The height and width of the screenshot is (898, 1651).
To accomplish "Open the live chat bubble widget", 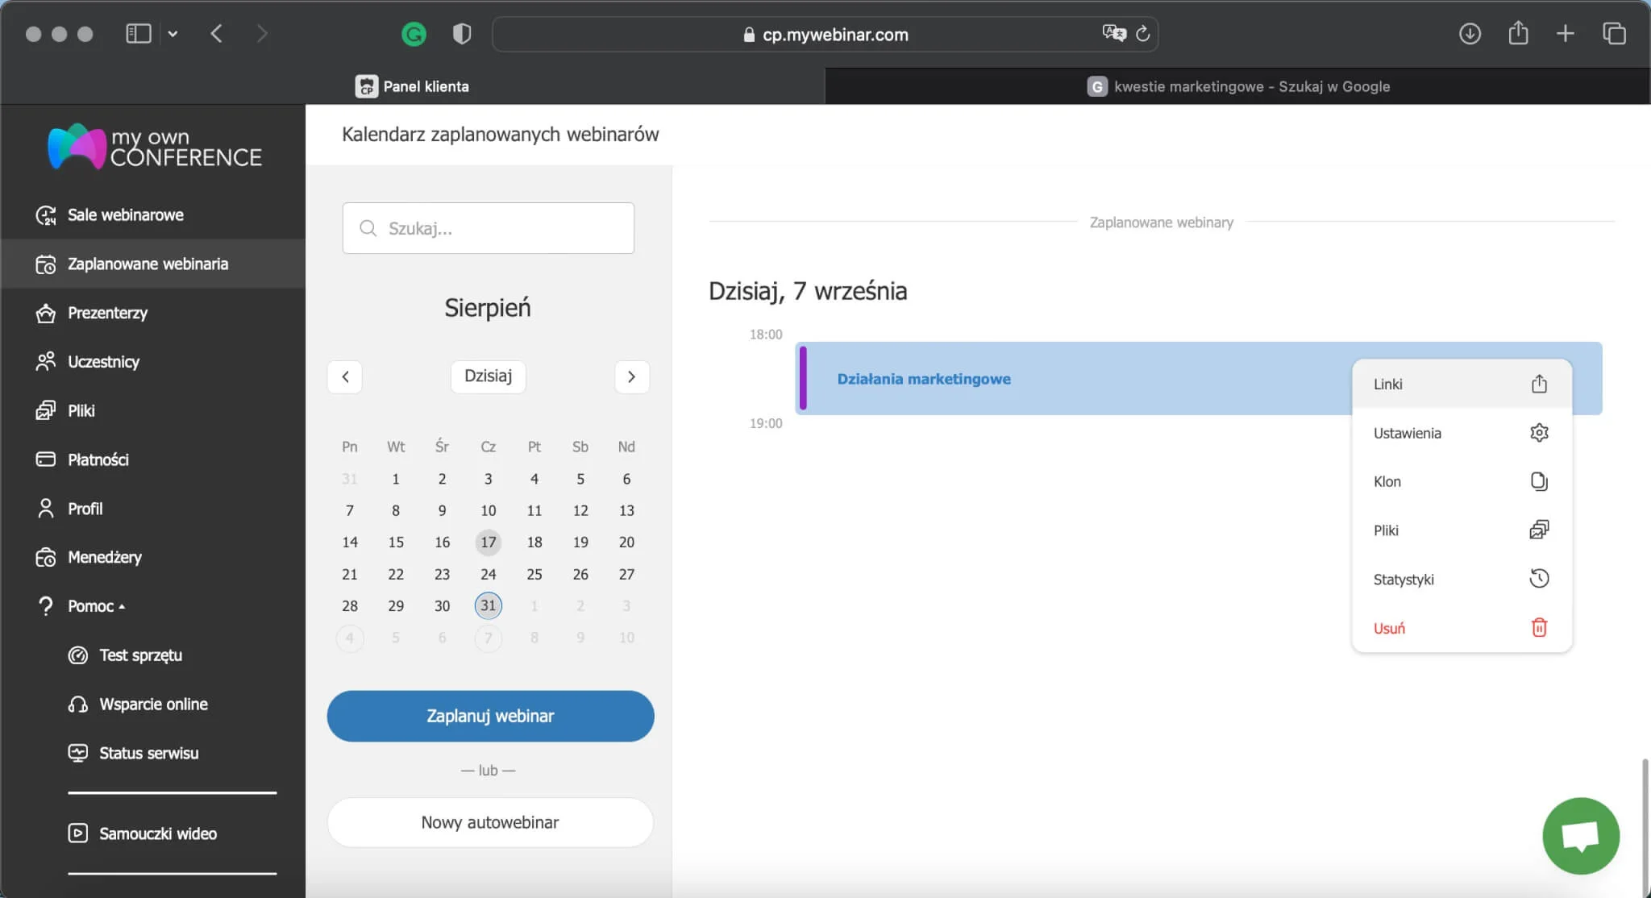I will tap(1579, 835).
